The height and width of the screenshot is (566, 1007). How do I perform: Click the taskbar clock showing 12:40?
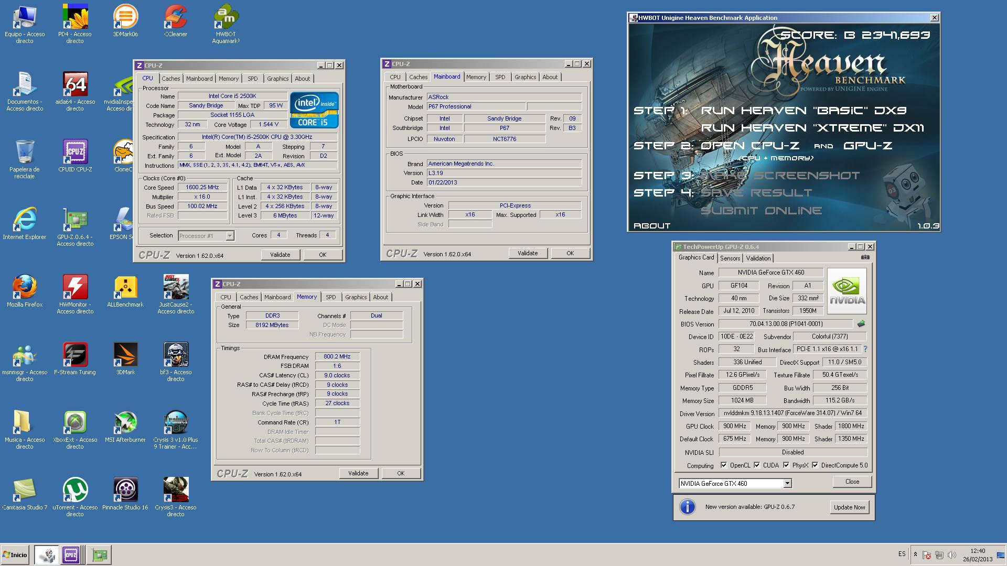(978, 555)
